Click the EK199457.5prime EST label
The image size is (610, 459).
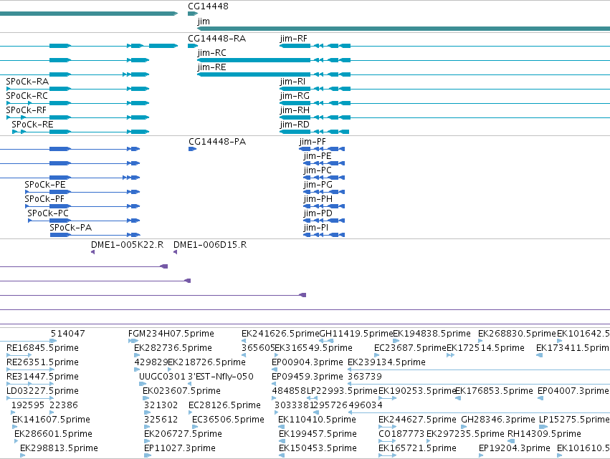coord(318,435)
